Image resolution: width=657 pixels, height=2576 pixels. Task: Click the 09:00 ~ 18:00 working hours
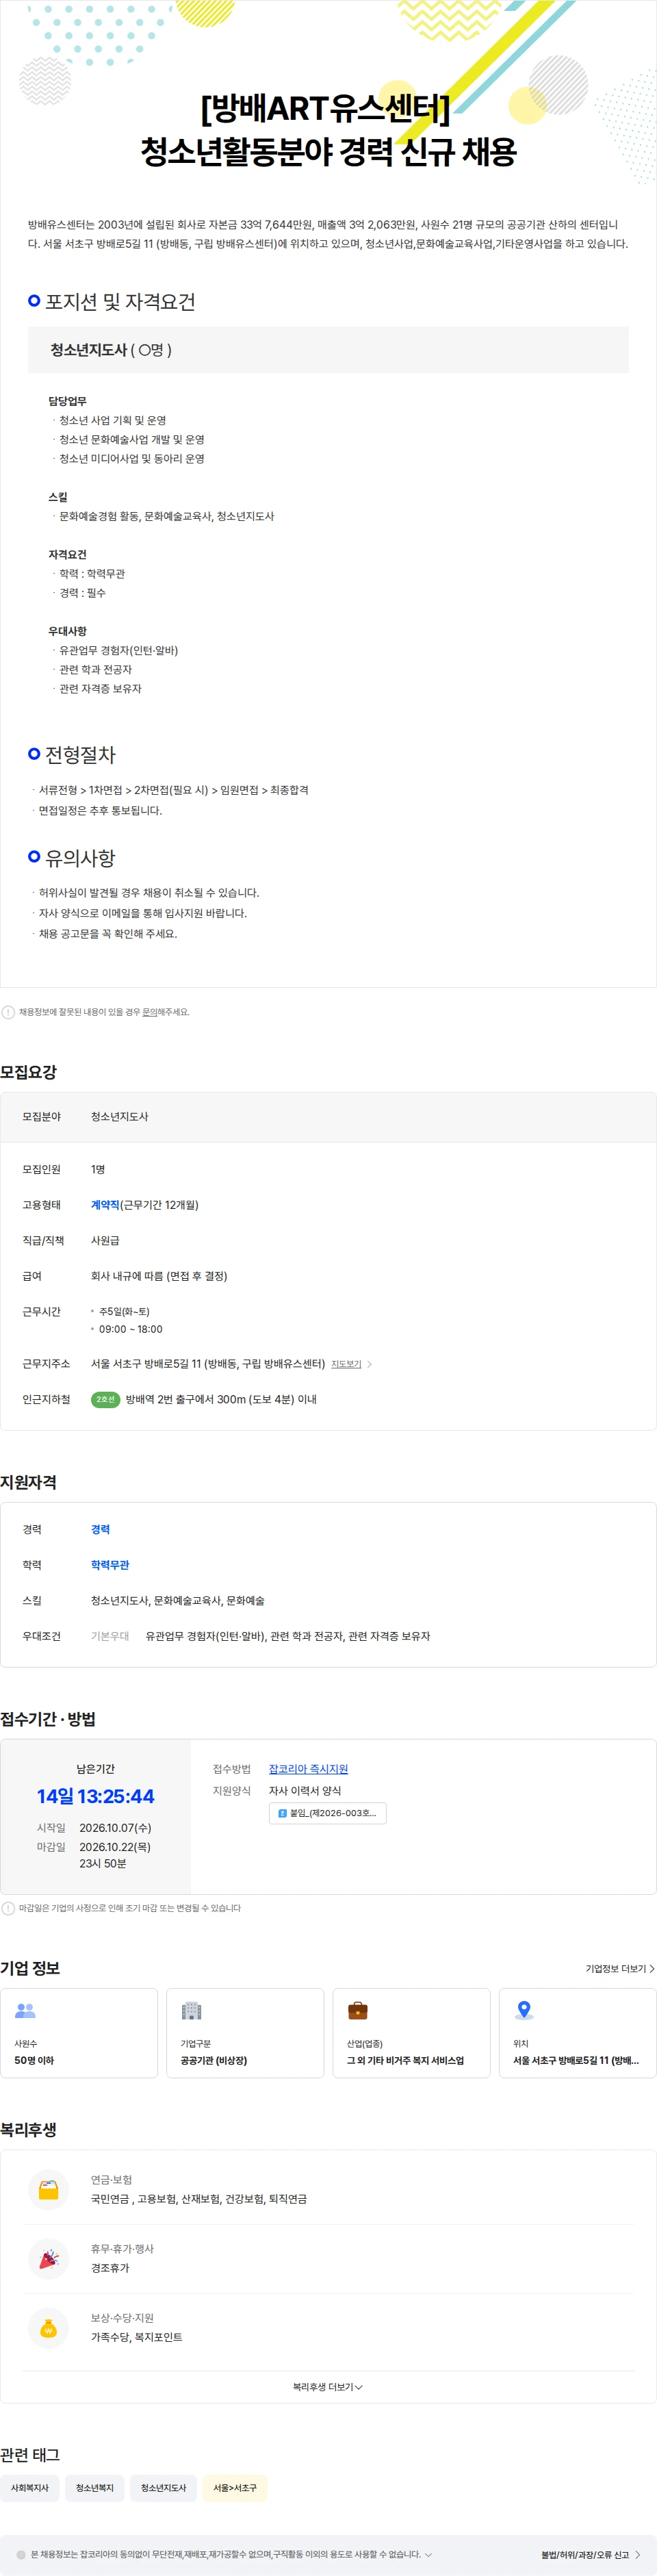click(x=130, y=1329)
